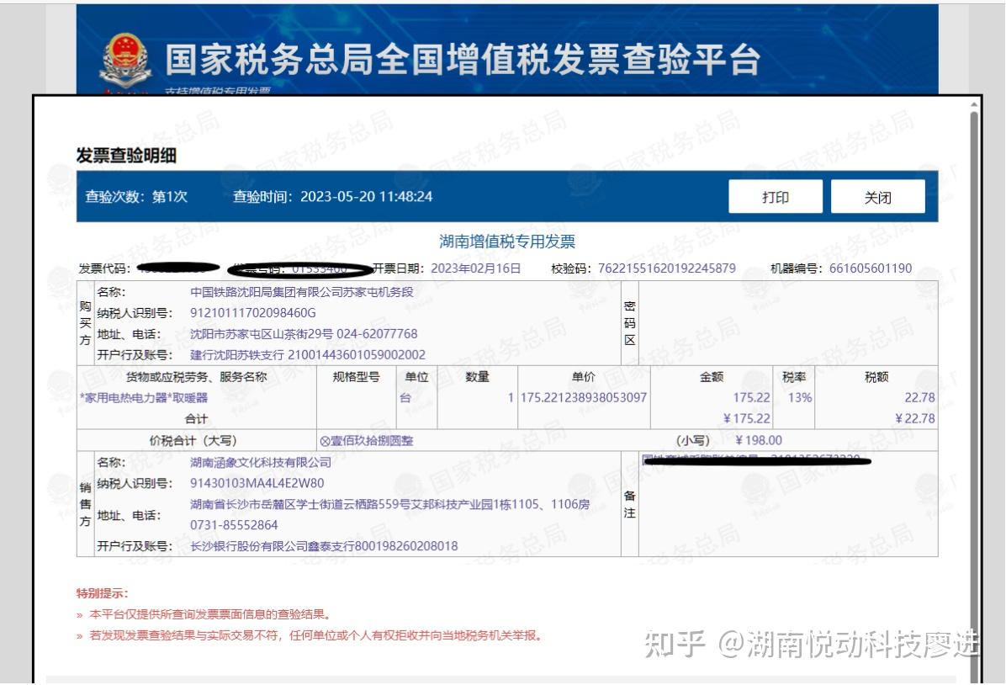Click the 密码区 label cell
The image size is (1006, 685).
click(629, 323)
